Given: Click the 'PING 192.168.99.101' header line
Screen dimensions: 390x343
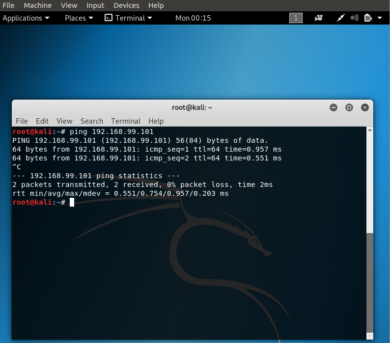Looking at the screenshot, I should pos(140,140).
